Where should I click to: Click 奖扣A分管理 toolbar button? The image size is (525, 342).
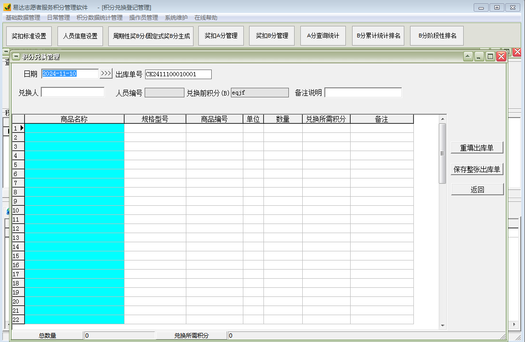coord(221,35)
